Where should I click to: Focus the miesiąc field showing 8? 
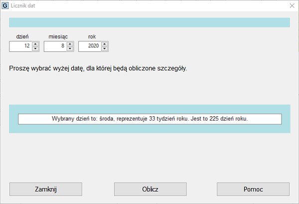(55, 46)
